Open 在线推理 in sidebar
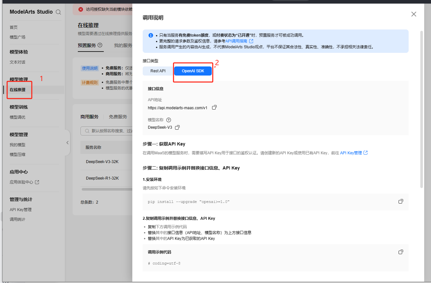 18,90
